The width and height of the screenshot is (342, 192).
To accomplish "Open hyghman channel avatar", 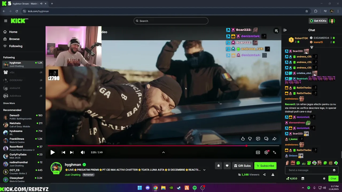I will [x=56, y=168].
